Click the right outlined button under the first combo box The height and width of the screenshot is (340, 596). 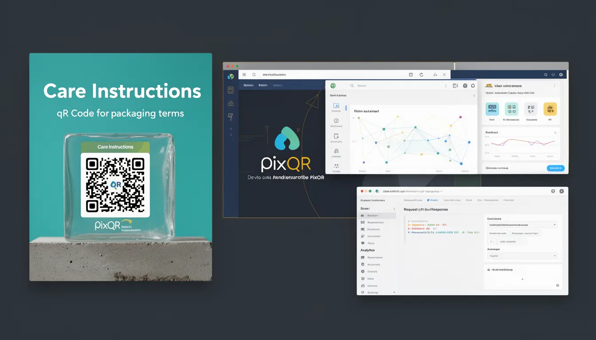click(525, 233)
